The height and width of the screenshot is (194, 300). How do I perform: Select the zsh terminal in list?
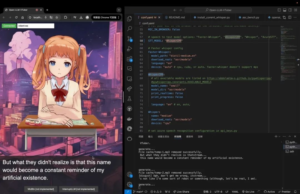[291, 151]
